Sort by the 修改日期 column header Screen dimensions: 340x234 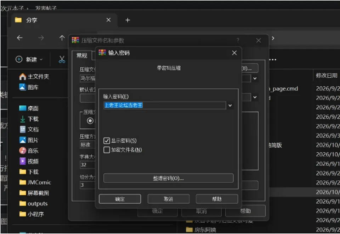(327, 76)
